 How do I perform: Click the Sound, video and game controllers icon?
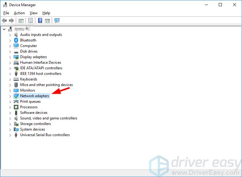point(16,118)
